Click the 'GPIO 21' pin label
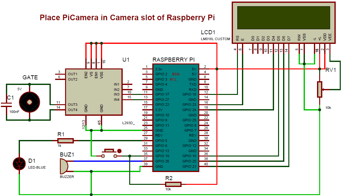This screenshot has height=196, width=341. [x=189, y=166]
